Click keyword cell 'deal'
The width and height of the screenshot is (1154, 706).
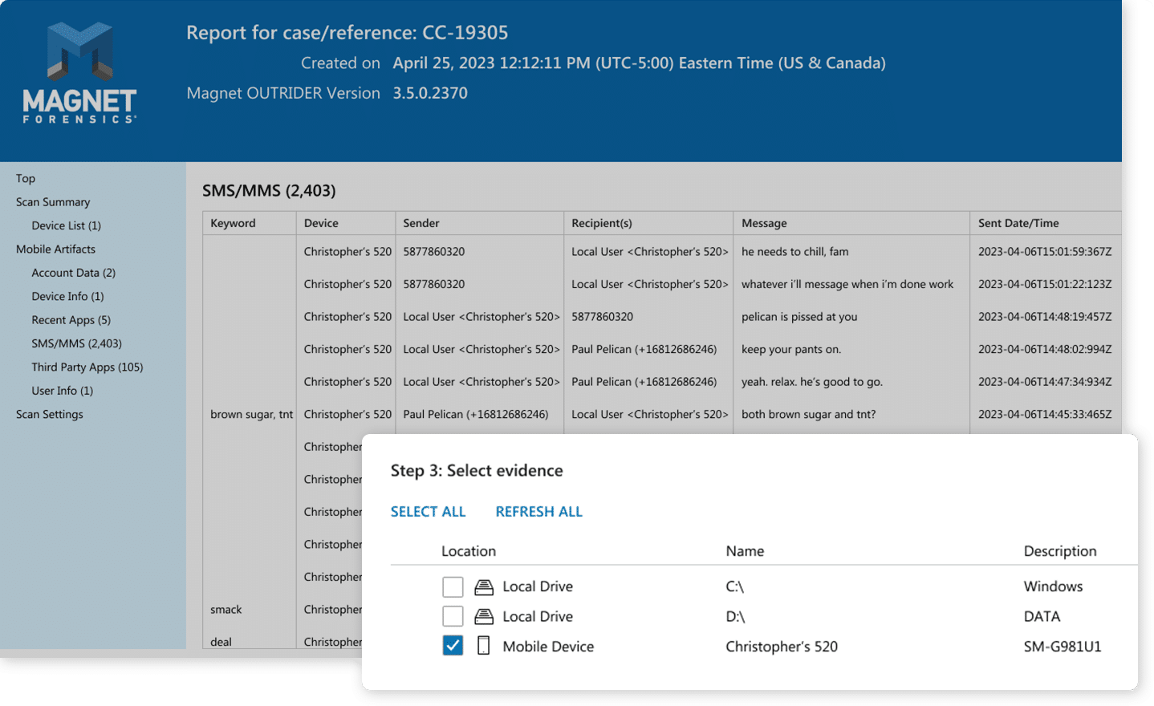[x=221, y=642]
